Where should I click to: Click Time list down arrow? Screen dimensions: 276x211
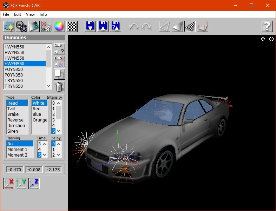(x=45, y=155)
